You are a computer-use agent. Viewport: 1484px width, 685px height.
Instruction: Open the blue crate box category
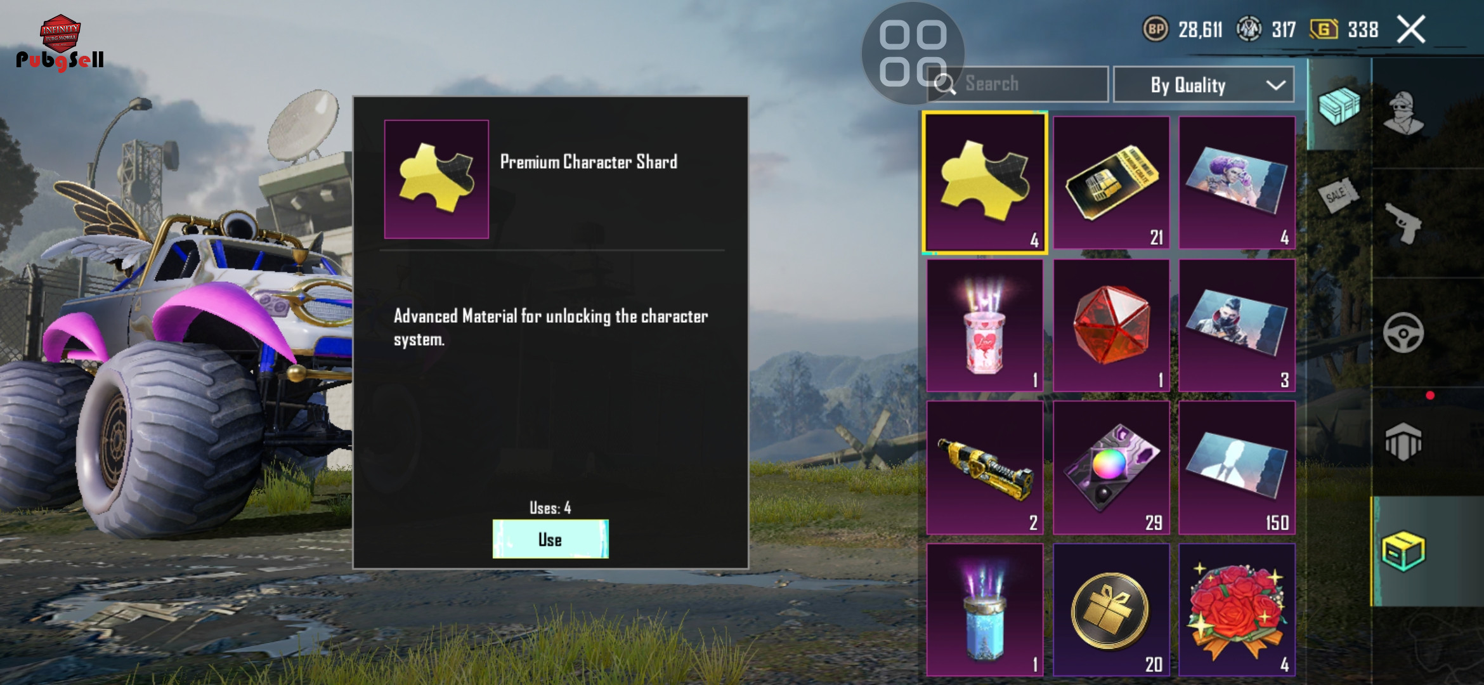1339,105
